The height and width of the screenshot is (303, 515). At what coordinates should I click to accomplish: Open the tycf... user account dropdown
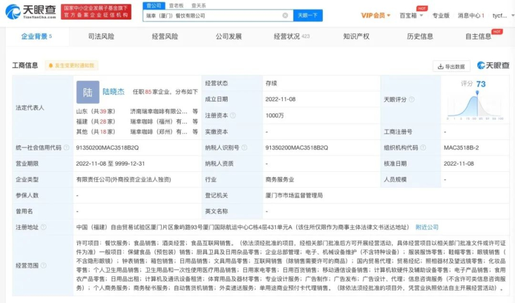[503, 15]
